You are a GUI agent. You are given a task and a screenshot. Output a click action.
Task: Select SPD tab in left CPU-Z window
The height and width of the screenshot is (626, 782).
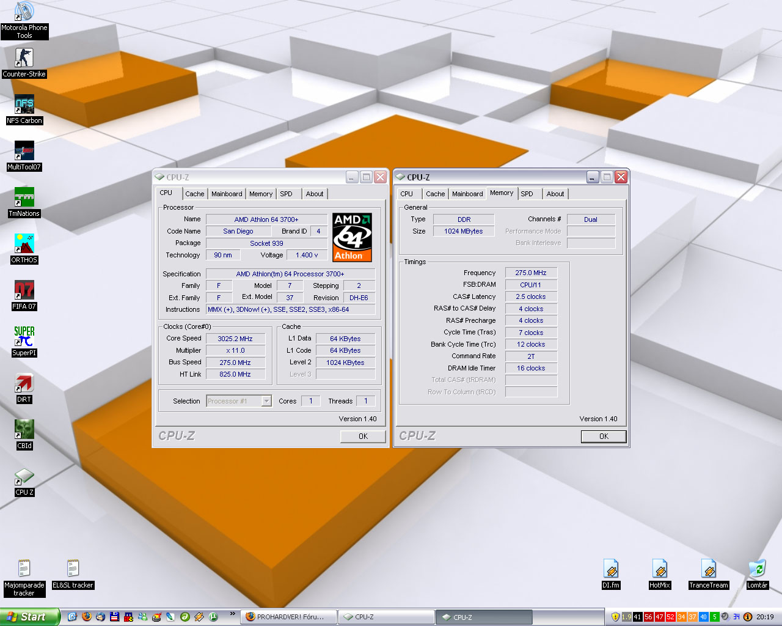click(x=286, y=194)
